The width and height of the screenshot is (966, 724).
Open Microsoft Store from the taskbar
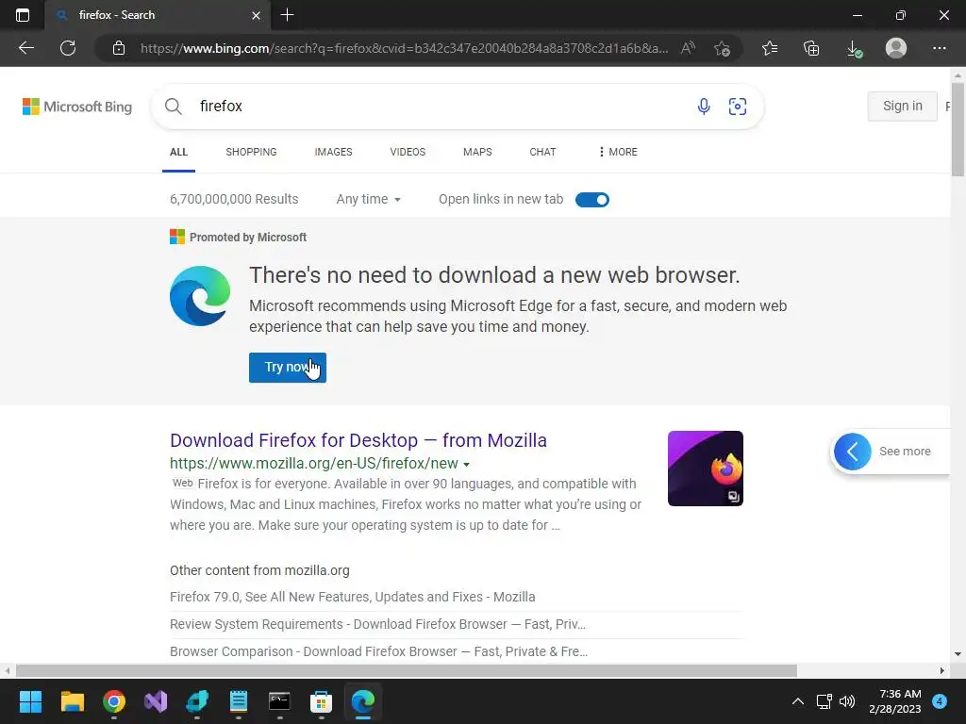click(x=321, y=701)
